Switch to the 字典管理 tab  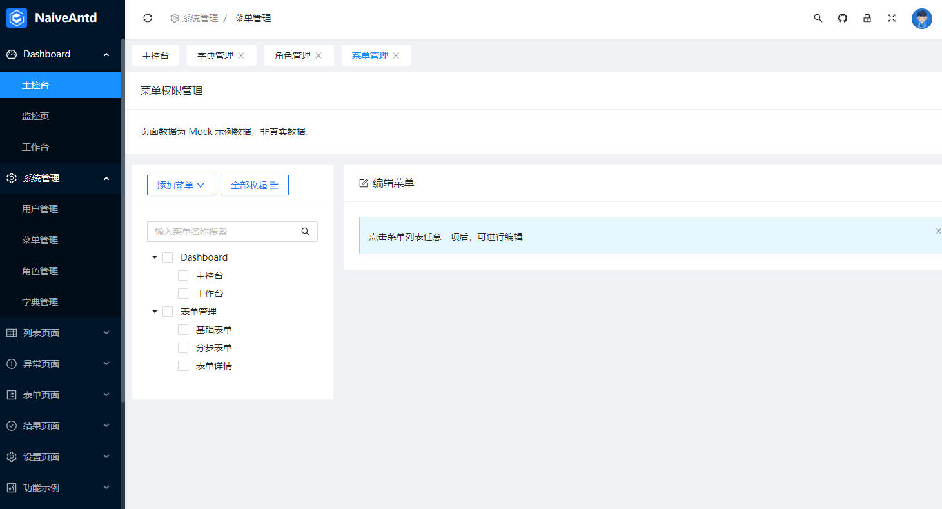[217, 55]
